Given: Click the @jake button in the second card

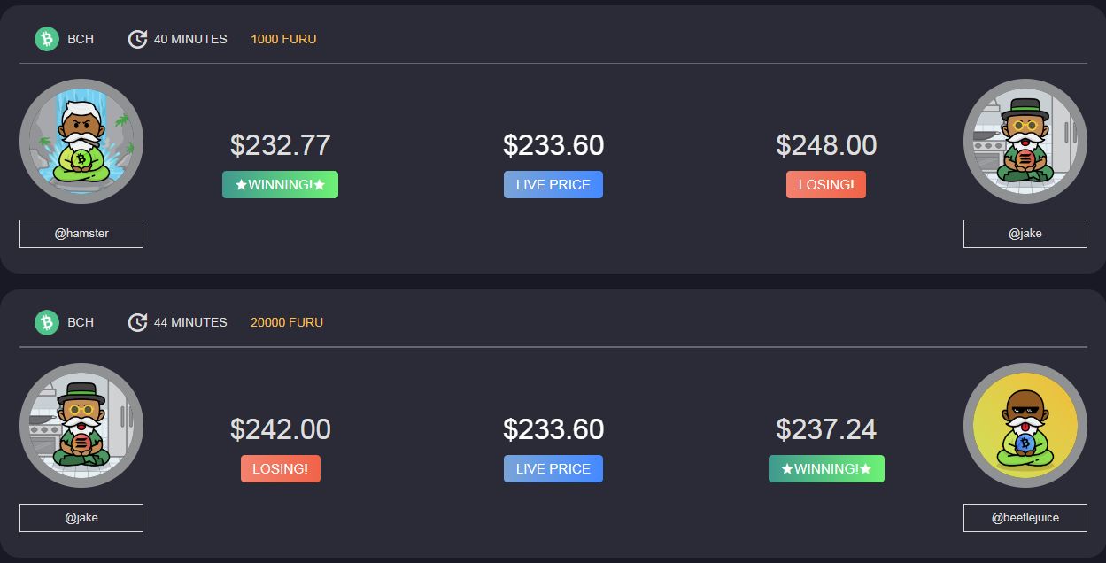Looking at the screenshot, I should [81, 518].
